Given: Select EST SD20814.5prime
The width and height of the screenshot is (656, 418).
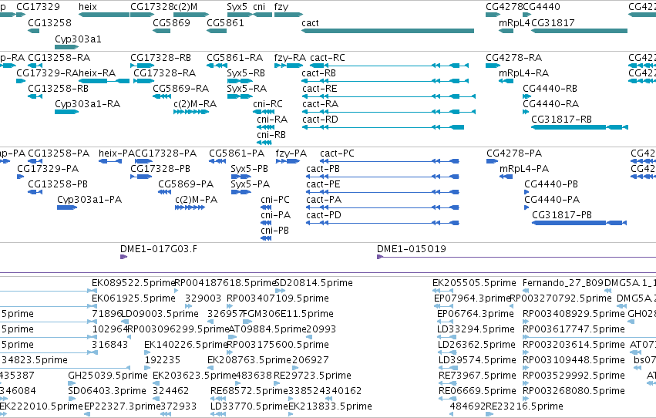Looking at the screenshot, I should (314, 283).
